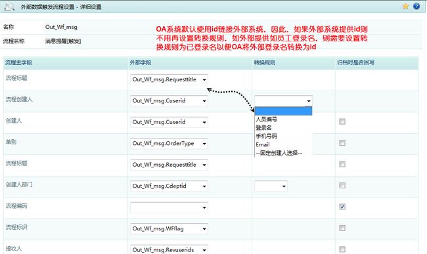
Task: Collapse the open 转换规则 dropdown in 流程创建人 row
Action: pos(283,101)
